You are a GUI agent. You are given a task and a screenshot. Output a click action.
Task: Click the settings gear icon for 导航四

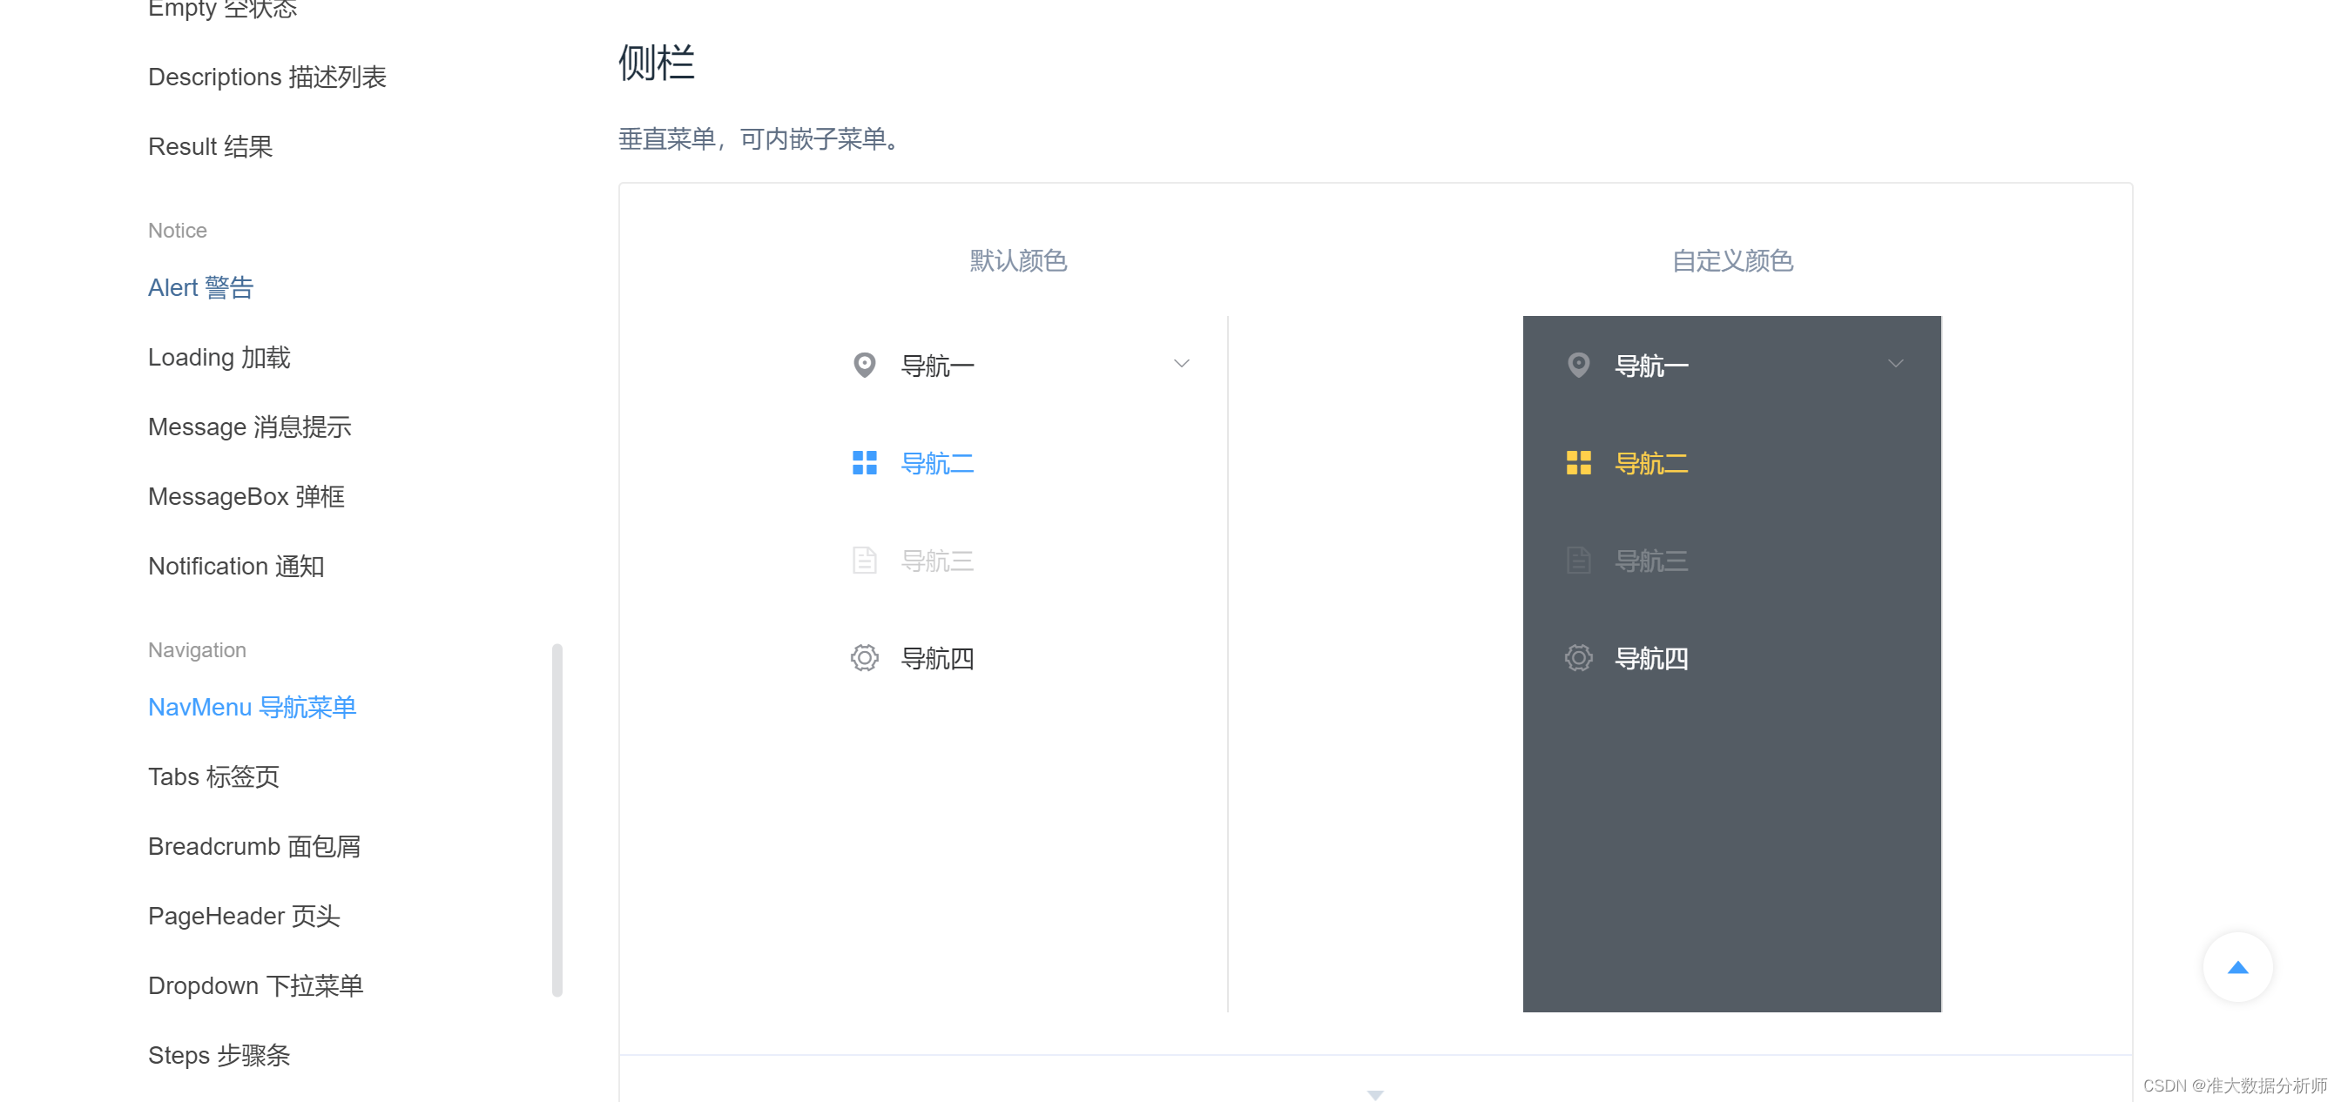865,657
